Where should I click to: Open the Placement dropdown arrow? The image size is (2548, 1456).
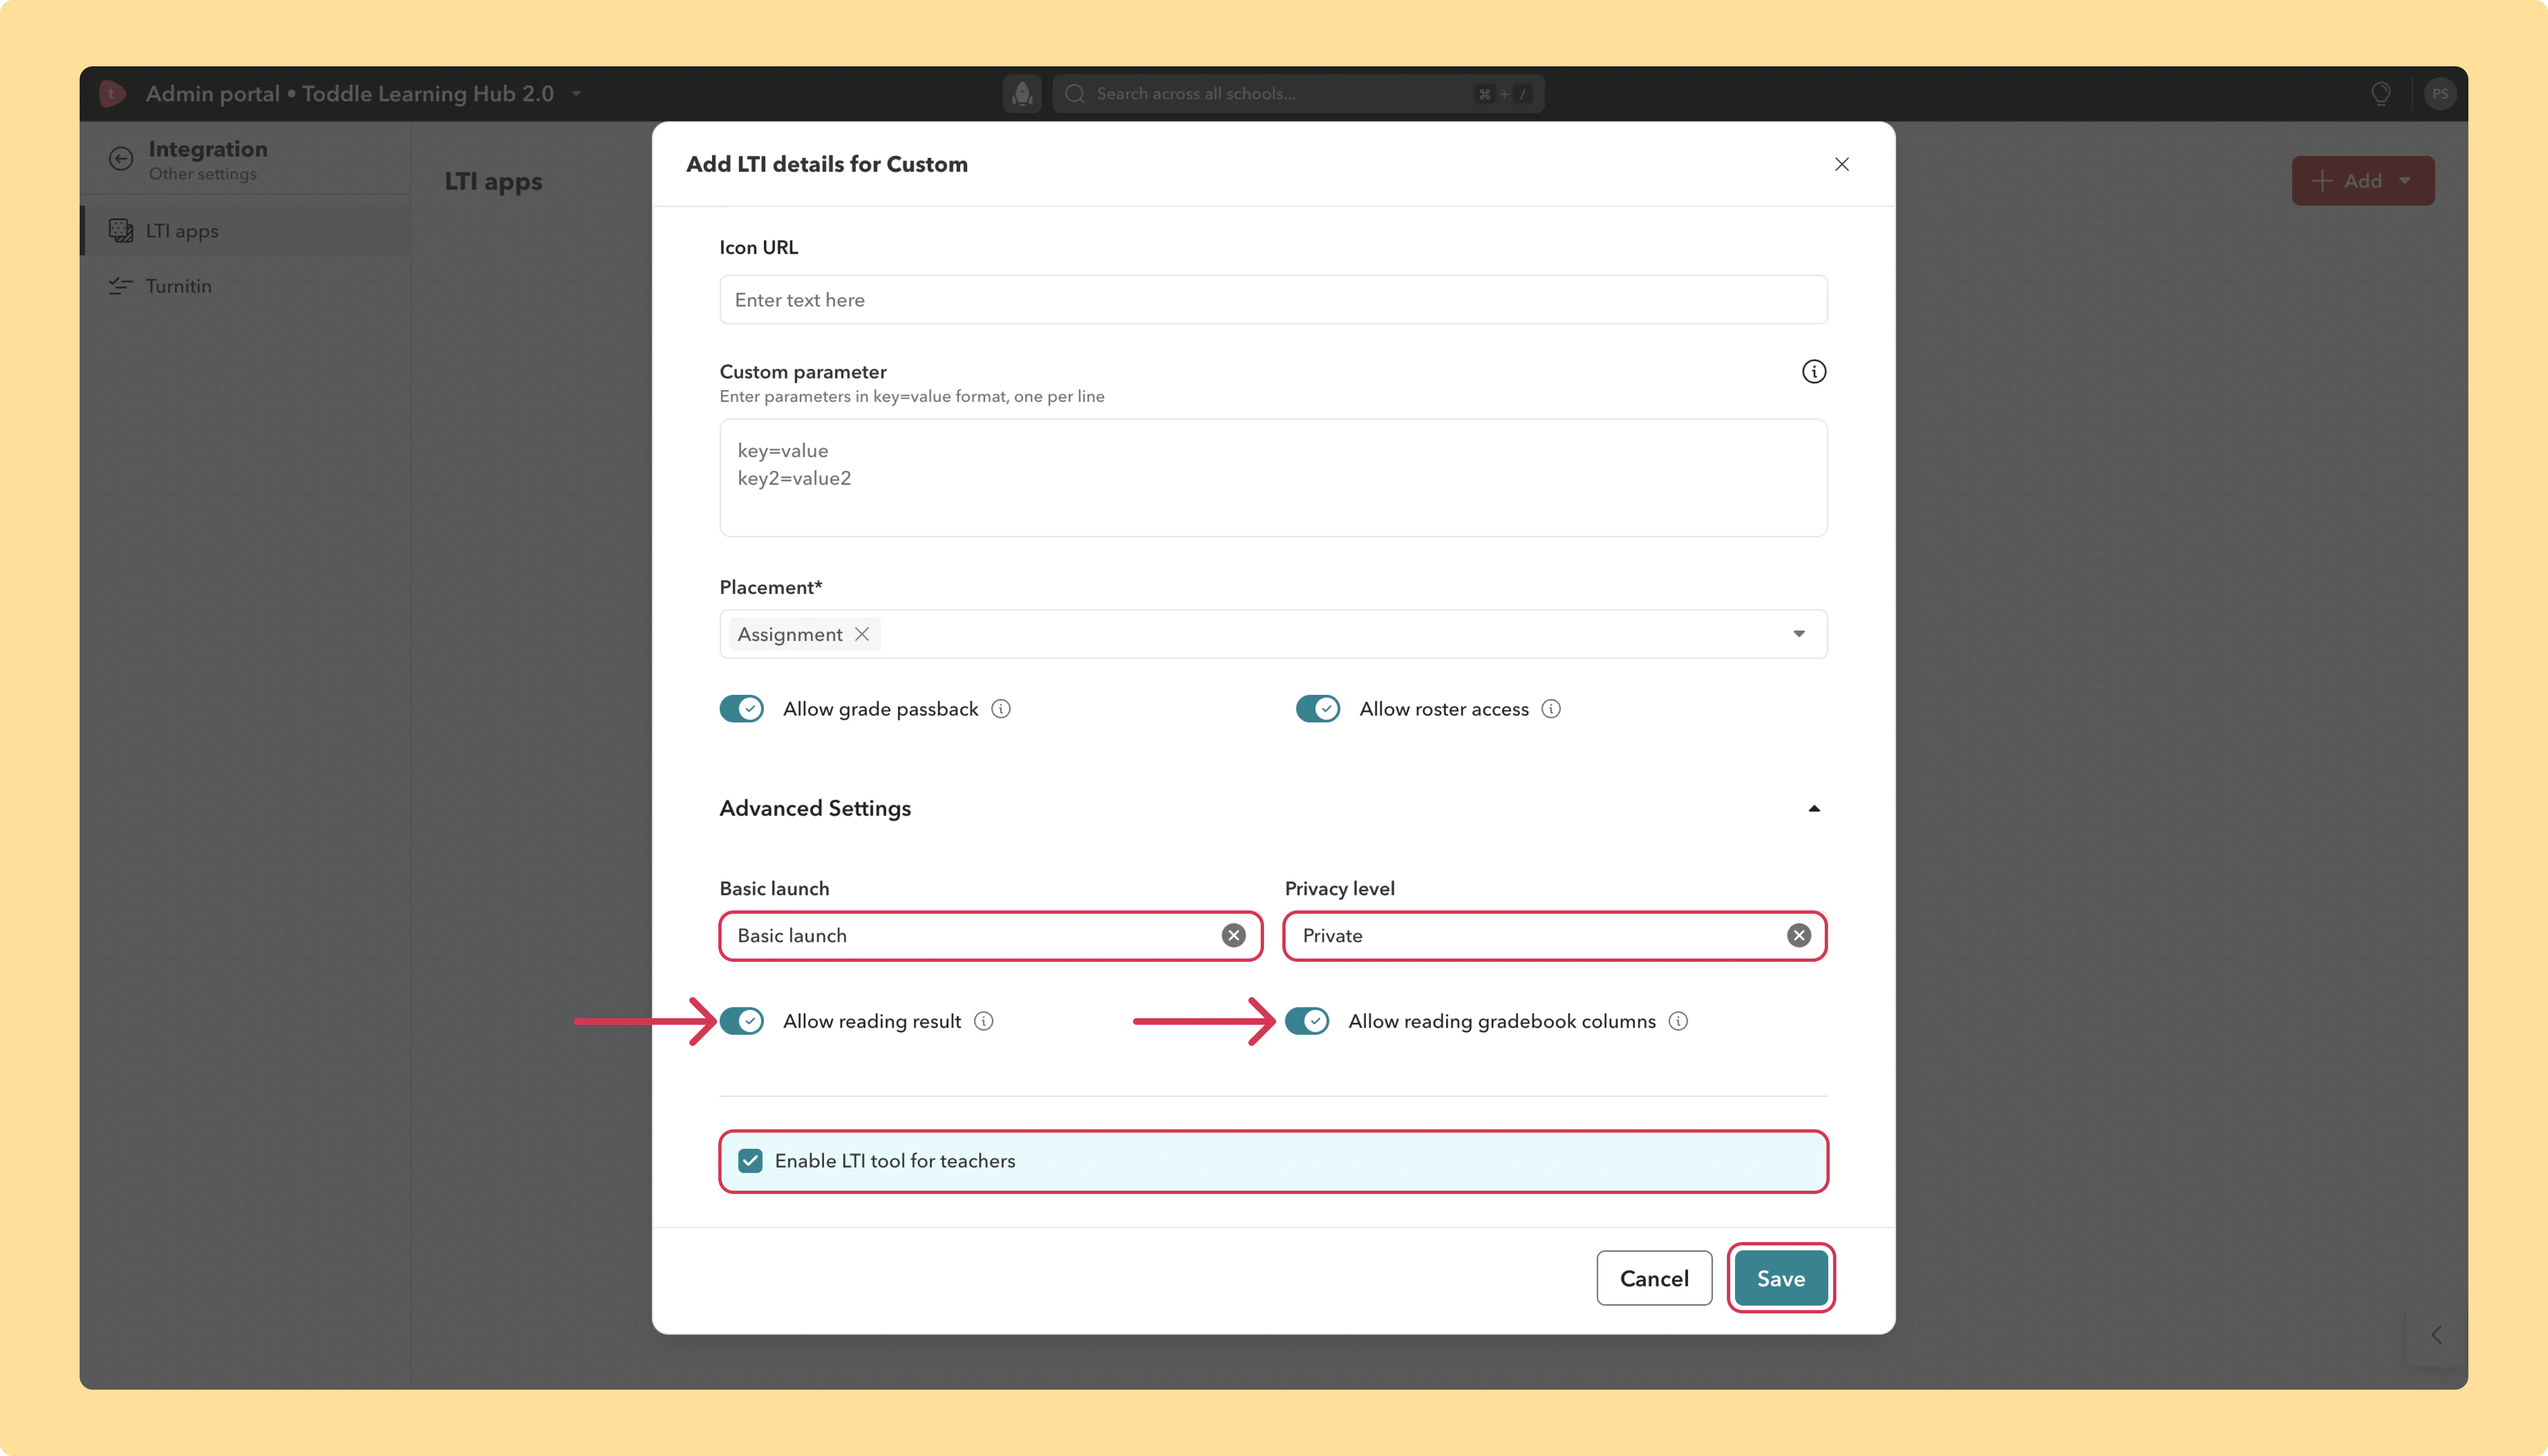[1798, 634]
